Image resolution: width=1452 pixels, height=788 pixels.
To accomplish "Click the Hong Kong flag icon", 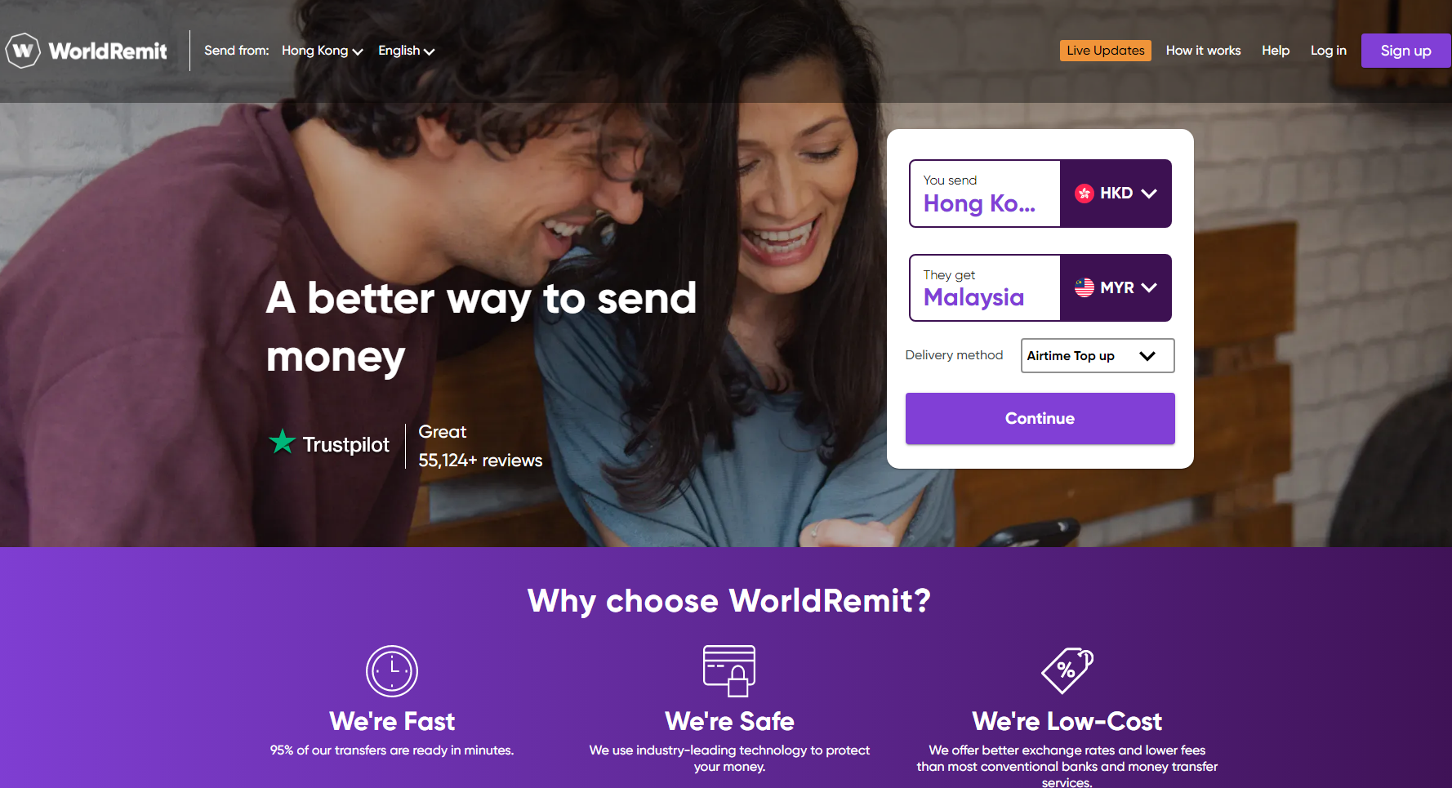I will (1084, 194).
